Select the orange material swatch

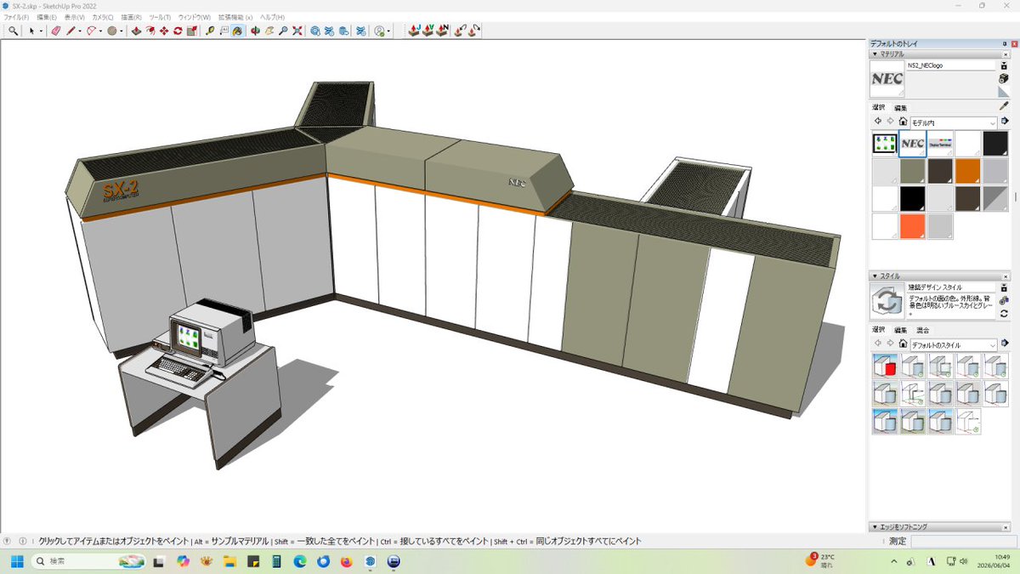(x=968, y=171)
